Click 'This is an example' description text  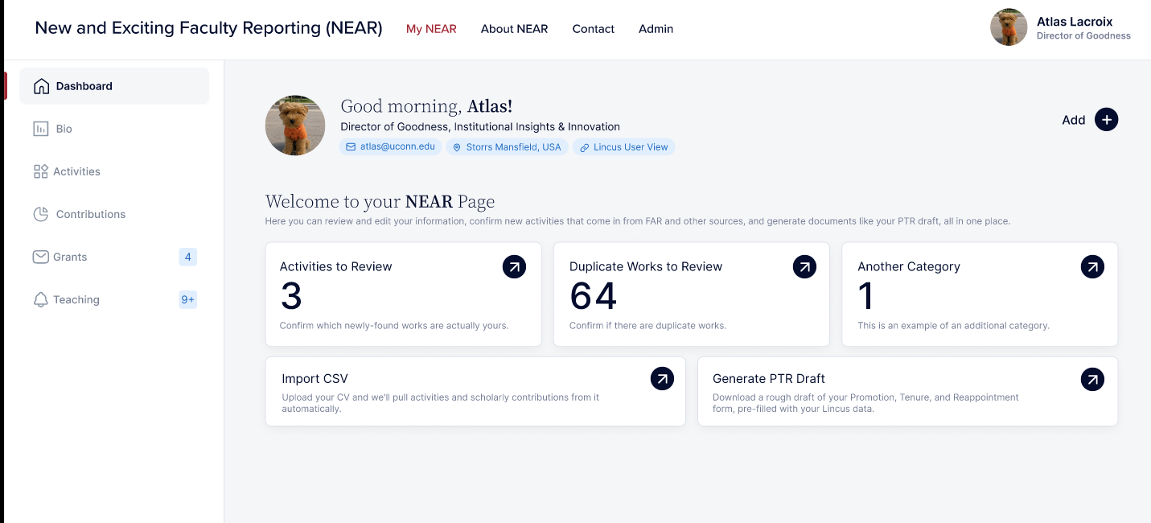pos(953,326)
